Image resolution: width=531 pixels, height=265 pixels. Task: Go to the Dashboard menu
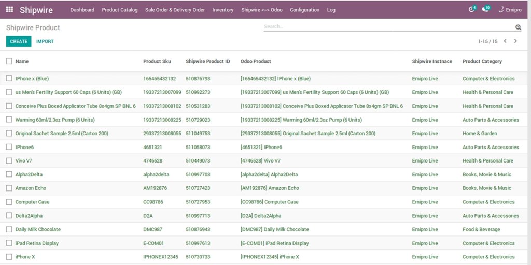tap(82, 10)
